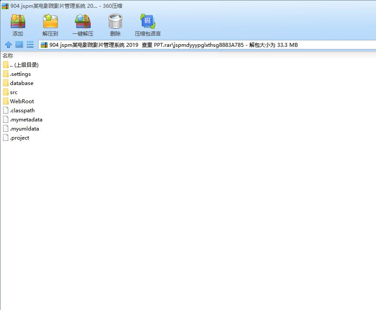Image resolution: width=376 pixels, height=310 pixels.
Task: Click the .mymetadata file icon
Action: [6, 119]
